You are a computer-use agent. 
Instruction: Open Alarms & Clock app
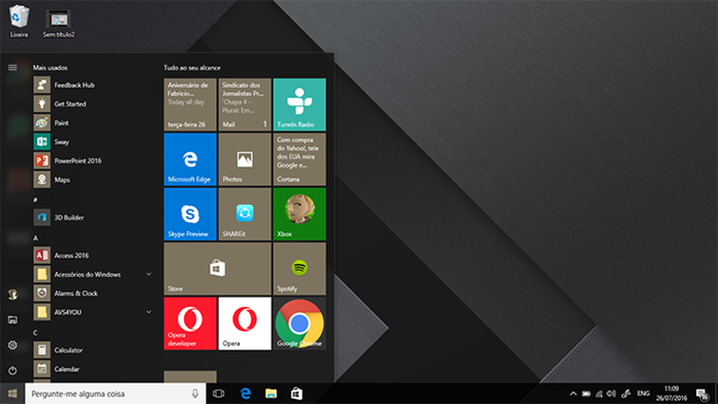[x=92, y=293]
